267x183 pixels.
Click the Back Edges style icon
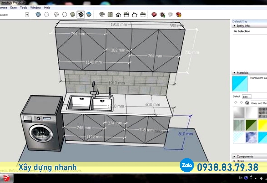click(47, 15)
